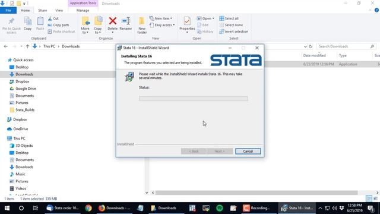Open Spotify from the taskbar
The height and width of the screenshot is (214, 380).
[220, 208]
